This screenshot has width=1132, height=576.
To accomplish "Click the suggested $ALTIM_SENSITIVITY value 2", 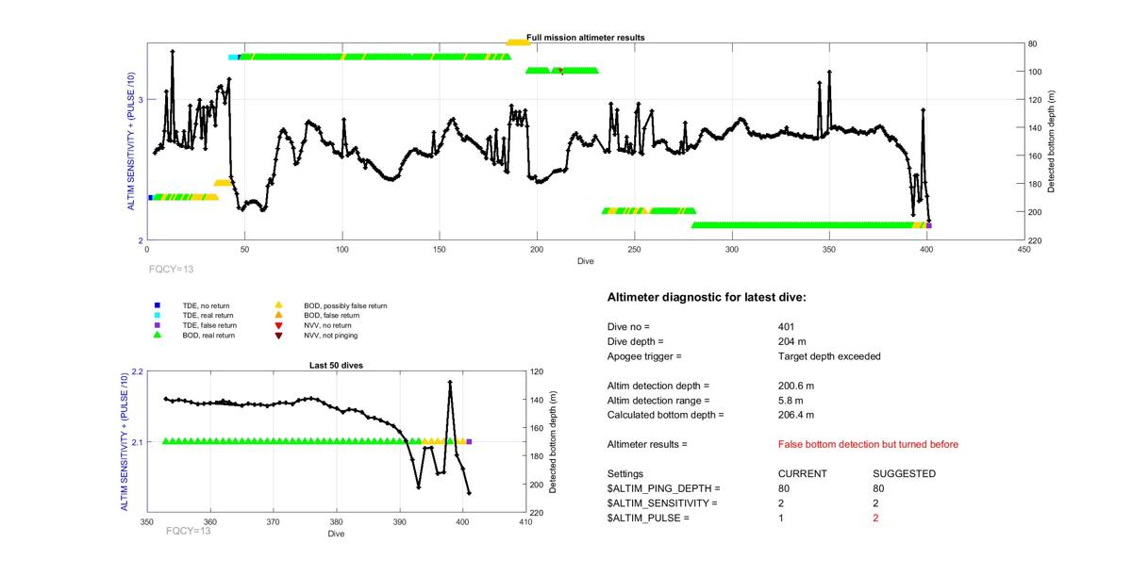I will tap(876, 503).
